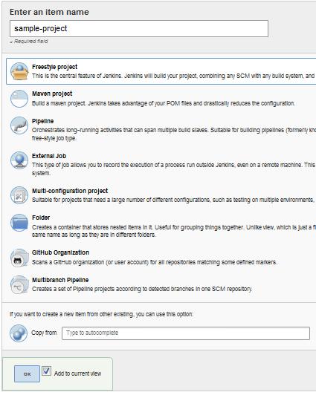The height and width of the screenshot is (395, 316).
Task: Click the External Job monitor icon
Action: coord(19,160)
